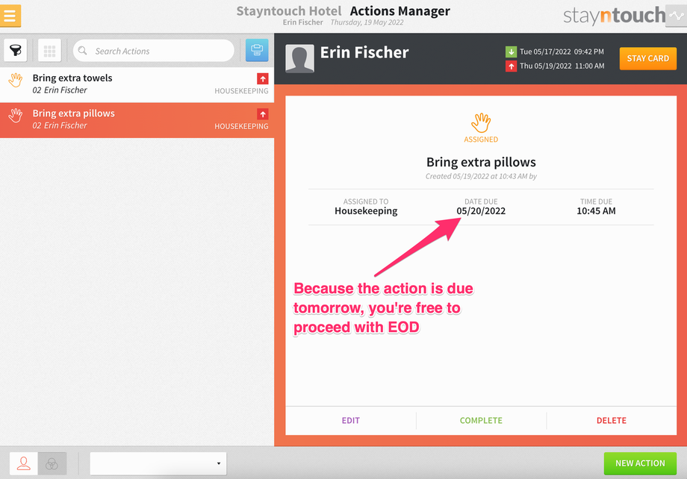Click the filter funnel icon
This screenshot has height=479, width=687.
pyautogui.click(x=16, y=50)
